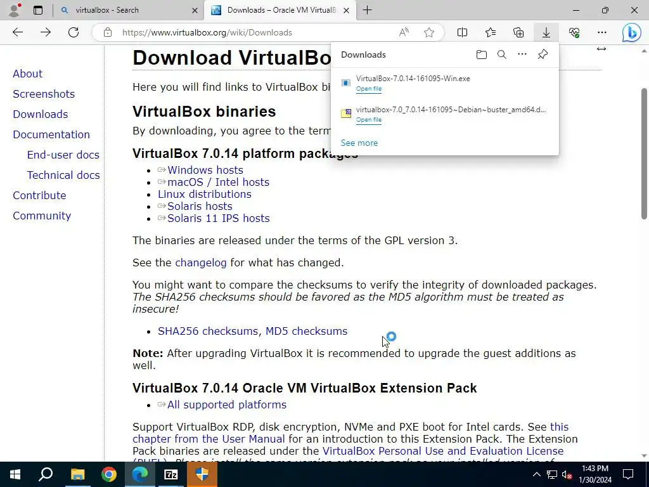Go back to the previous page
This screenshot has height=487, width=649.
tap(17, 32)
